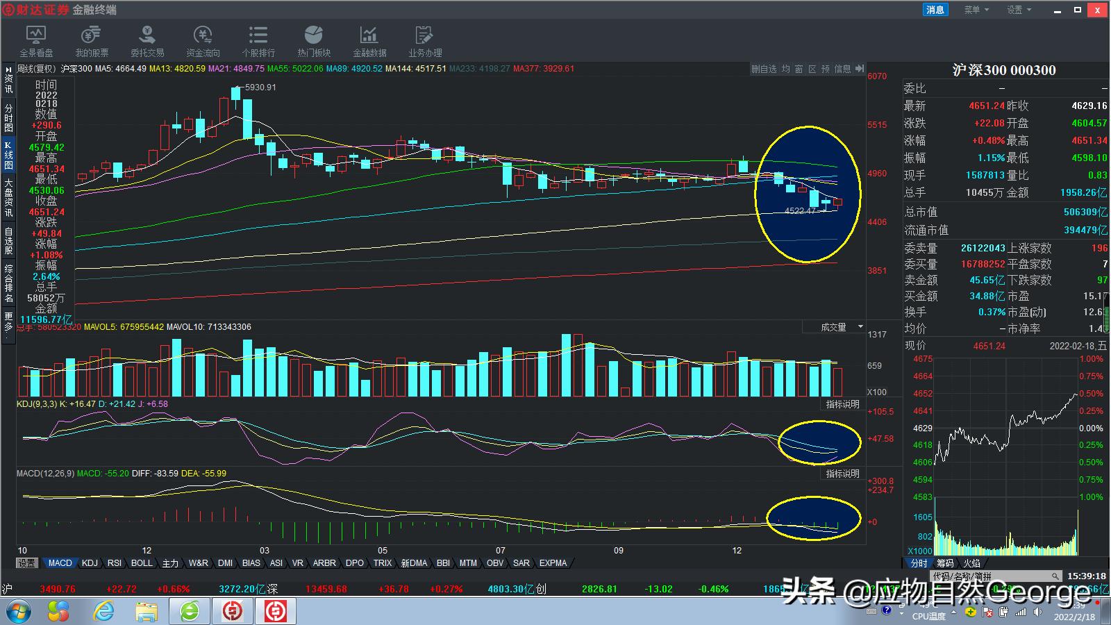Expand the 菜单 menu dropdown

[976, 10]
